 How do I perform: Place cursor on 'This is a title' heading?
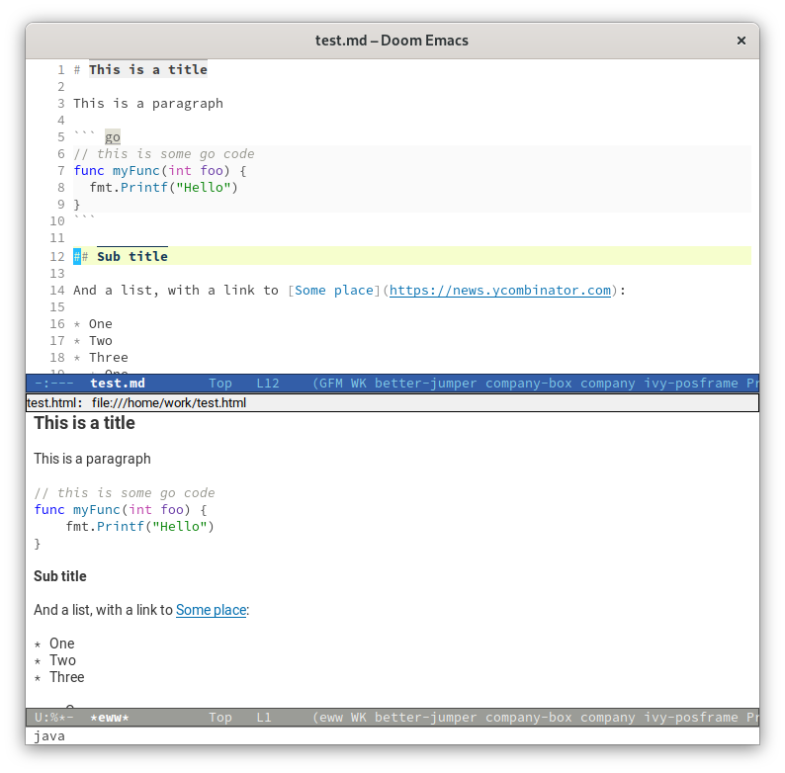(147, 69)
